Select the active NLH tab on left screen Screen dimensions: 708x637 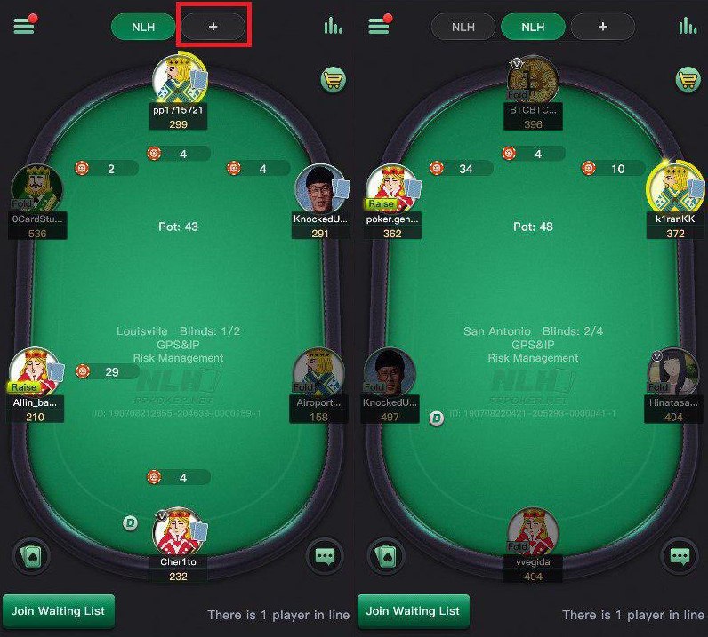coord(143,27)
